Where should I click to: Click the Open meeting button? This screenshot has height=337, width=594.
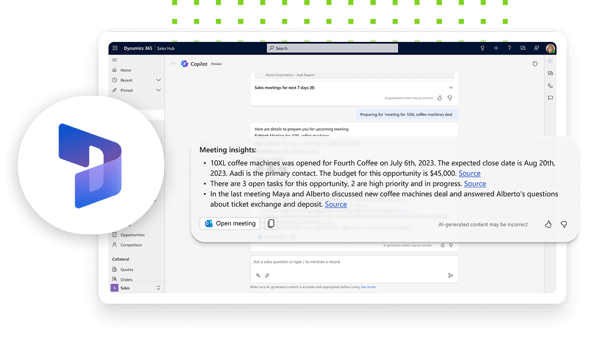coord(230,223)
